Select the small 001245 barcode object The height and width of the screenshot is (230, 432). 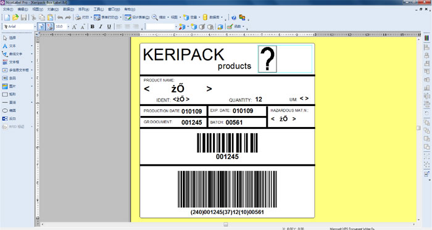(x=227, y=146)
